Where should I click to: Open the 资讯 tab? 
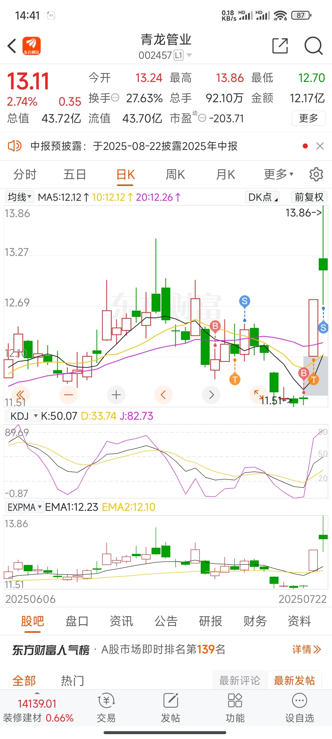pos(121,621)
